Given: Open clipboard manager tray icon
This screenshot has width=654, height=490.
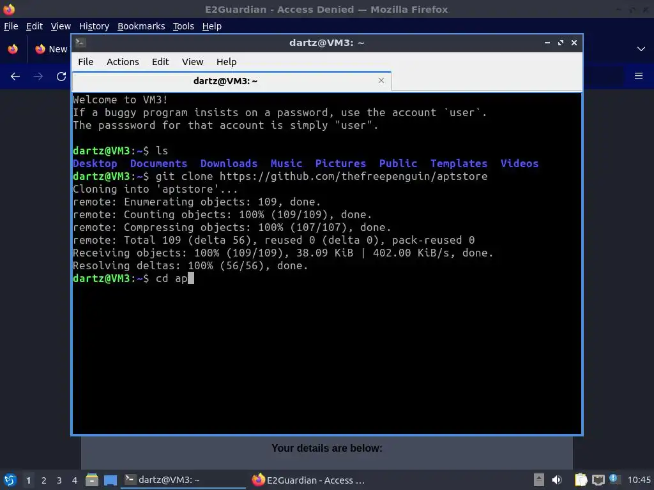Looking at the screenshot, I should (581, 480).
